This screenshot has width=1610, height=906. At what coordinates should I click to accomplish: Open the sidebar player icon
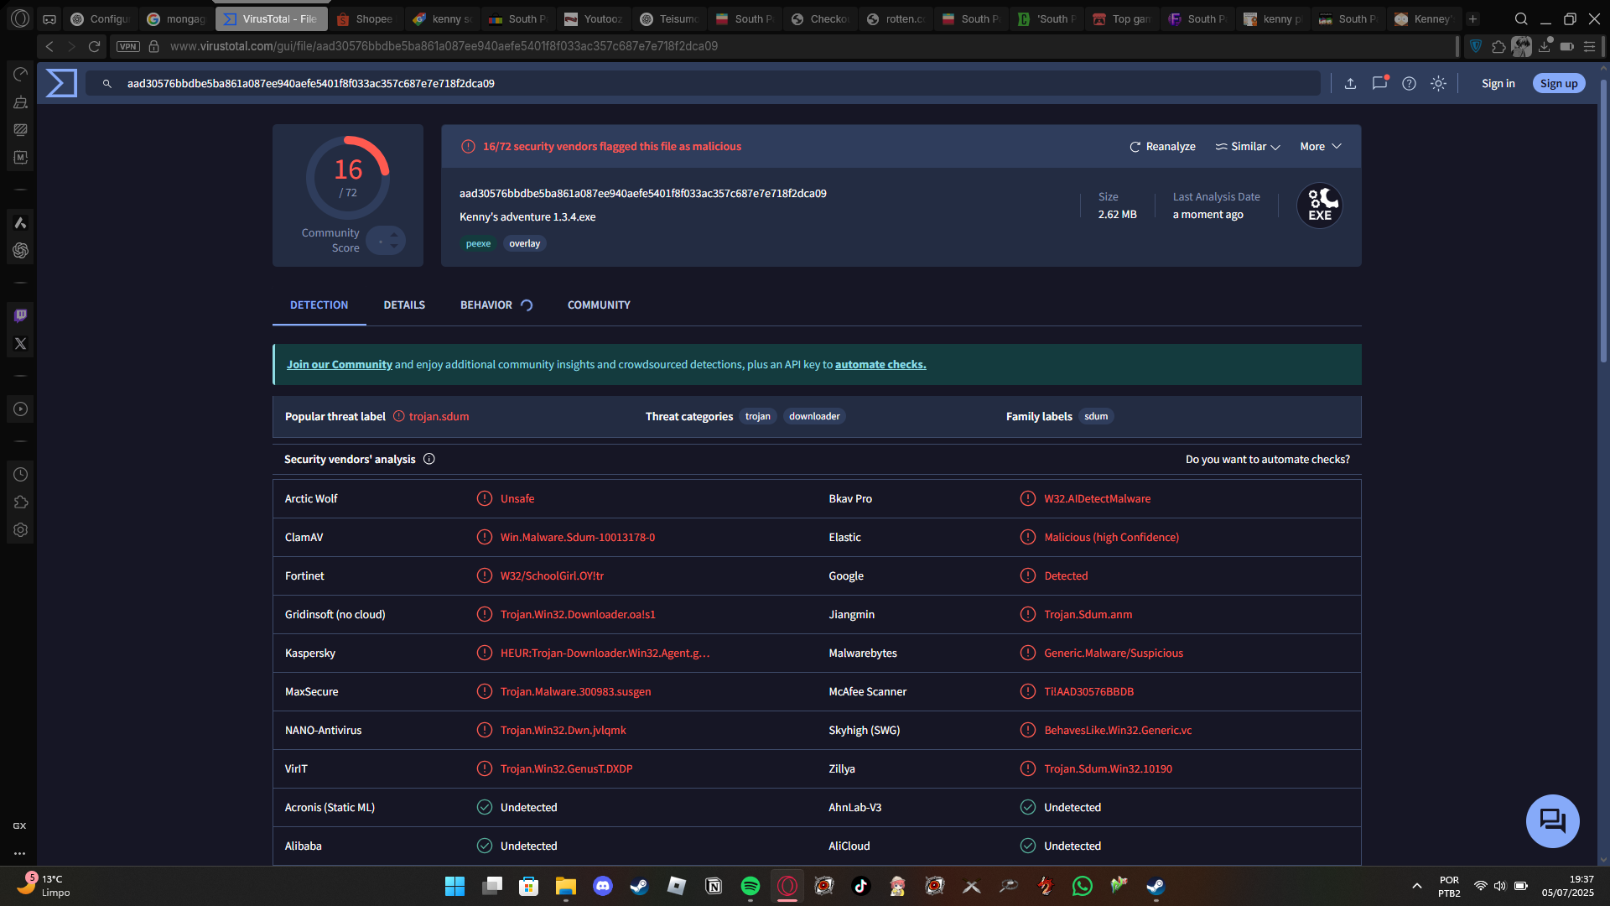(x=20, y=409)
